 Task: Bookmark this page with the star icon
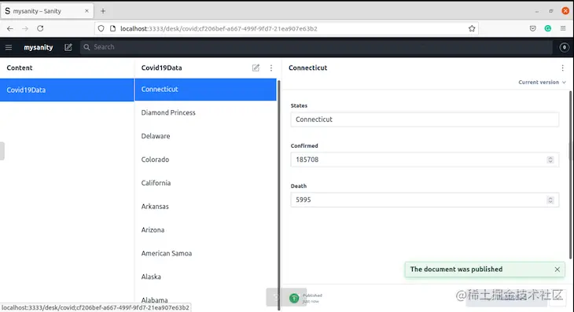tap(472, 28)
